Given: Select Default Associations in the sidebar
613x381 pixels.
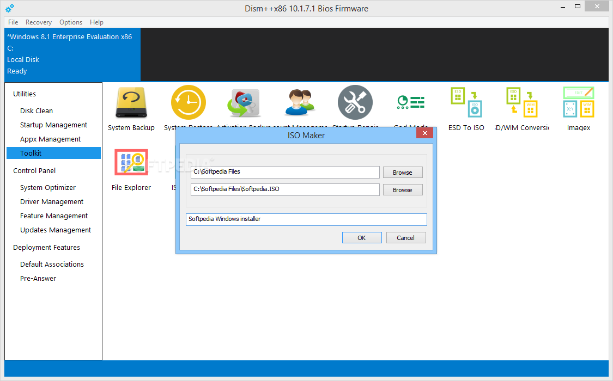Looking at the screenshot, I should tap(52, 265).
